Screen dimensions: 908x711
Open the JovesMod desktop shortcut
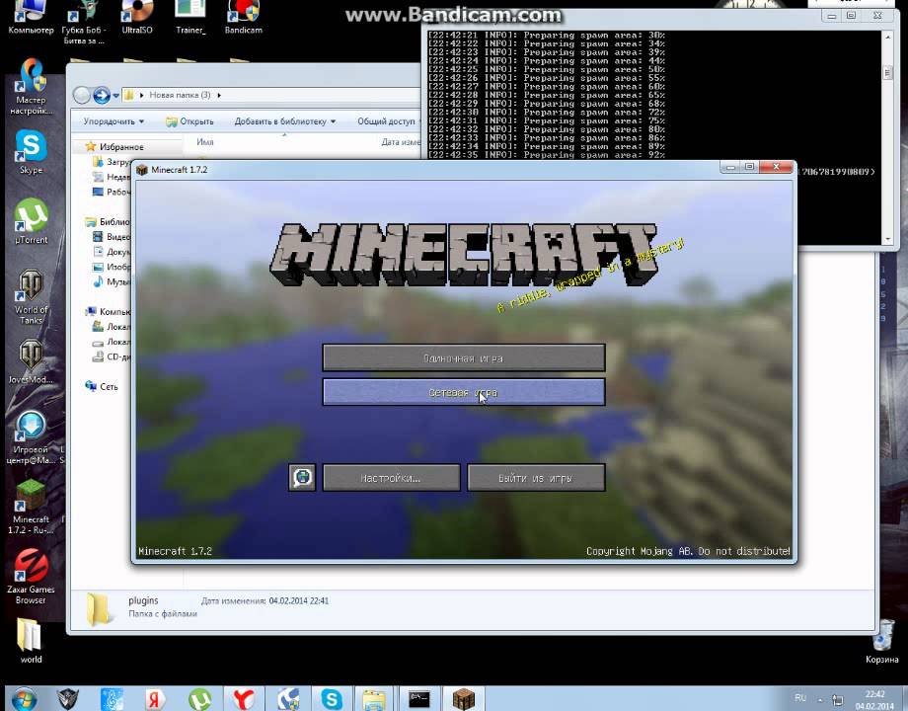(x=32, y=361)
